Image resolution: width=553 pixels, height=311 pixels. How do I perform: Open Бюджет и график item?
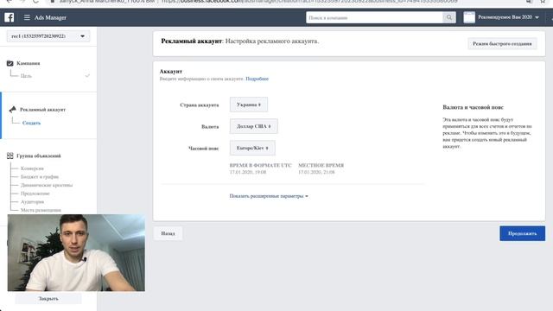pos(40,176)
